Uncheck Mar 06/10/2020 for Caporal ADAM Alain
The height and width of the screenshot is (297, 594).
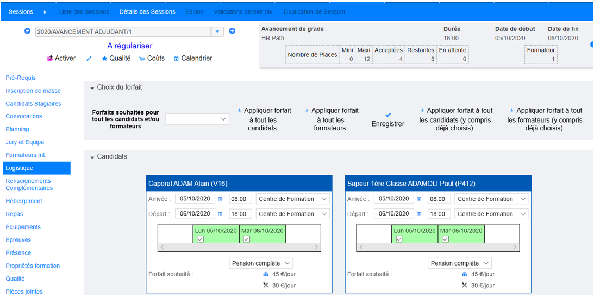pyautogui.click(x=247, y=239)
